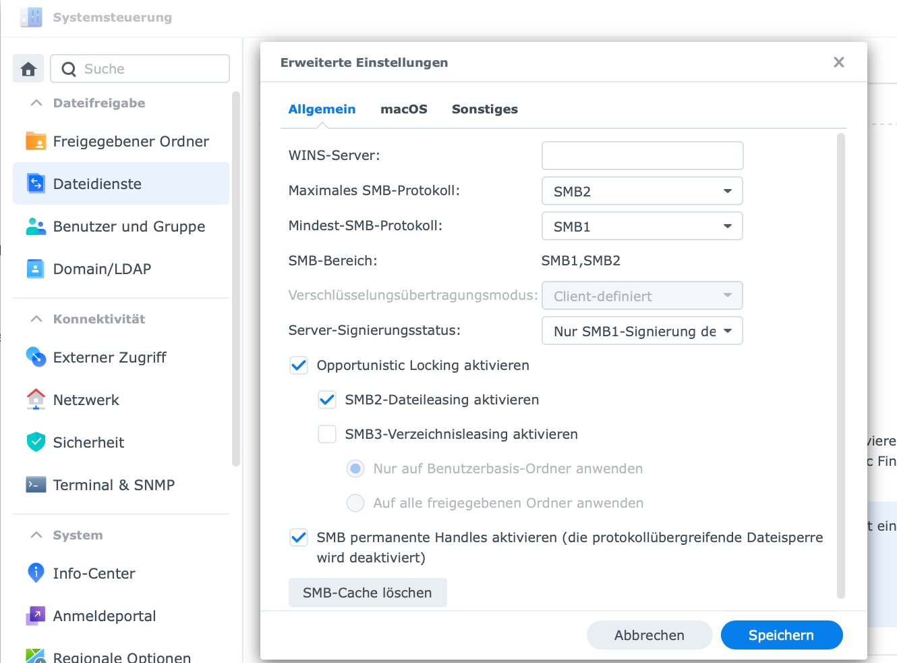The width and height of the screenshot is (897, 663).
Task: Enable SMB3-Verzeichnisleasing checkbox
Action: point(327,434)
